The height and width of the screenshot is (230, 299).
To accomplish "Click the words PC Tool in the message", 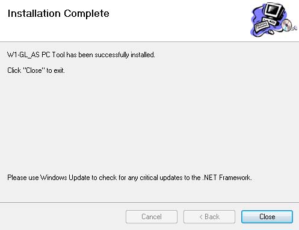I will (x=53, y=55).
